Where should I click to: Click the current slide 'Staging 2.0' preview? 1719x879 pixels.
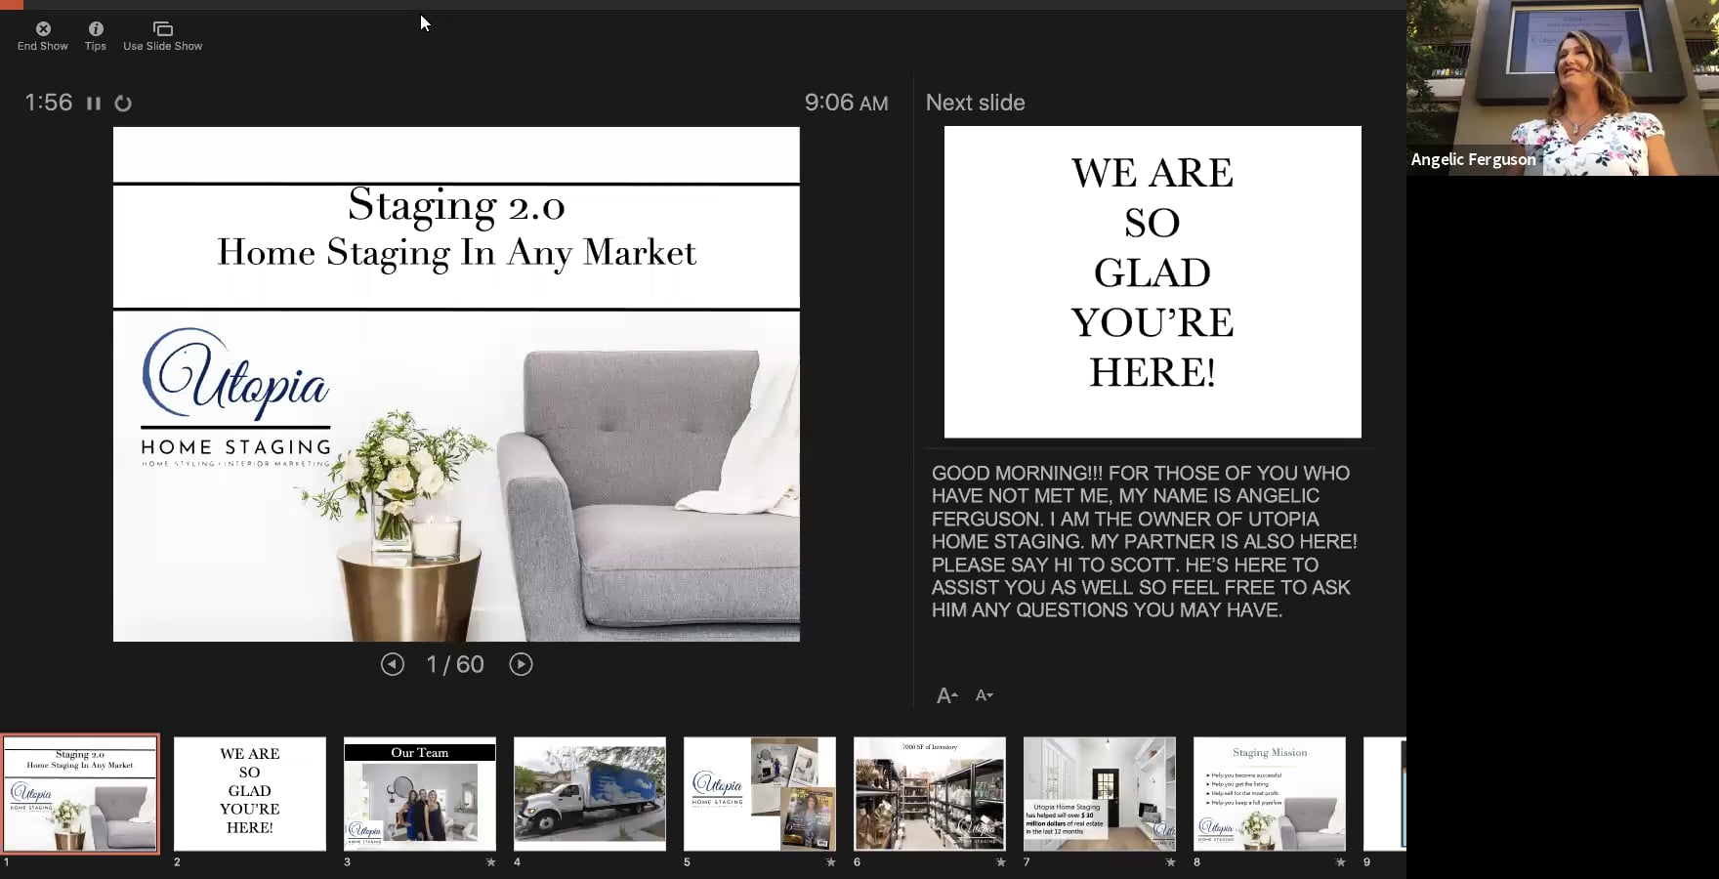tap(456, 384)
